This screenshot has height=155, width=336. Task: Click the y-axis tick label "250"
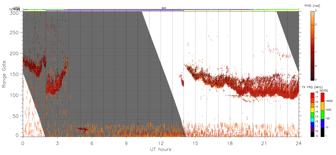15,32
